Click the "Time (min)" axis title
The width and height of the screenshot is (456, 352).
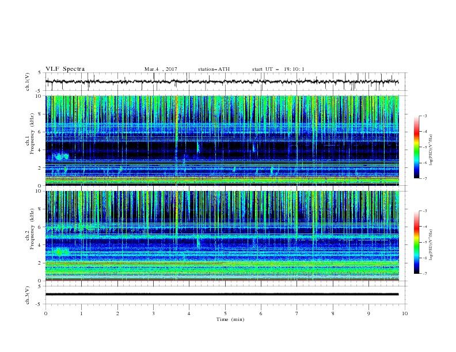tap(230, 319)
